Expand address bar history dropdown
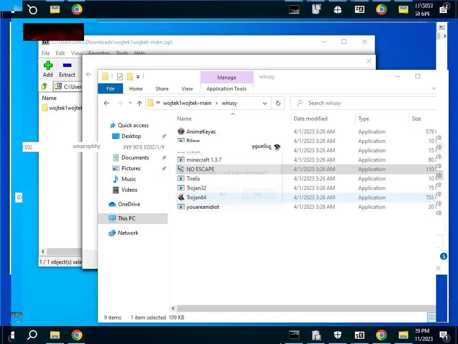458x344 pixels. pyautogui.click(x=265, y=103)
